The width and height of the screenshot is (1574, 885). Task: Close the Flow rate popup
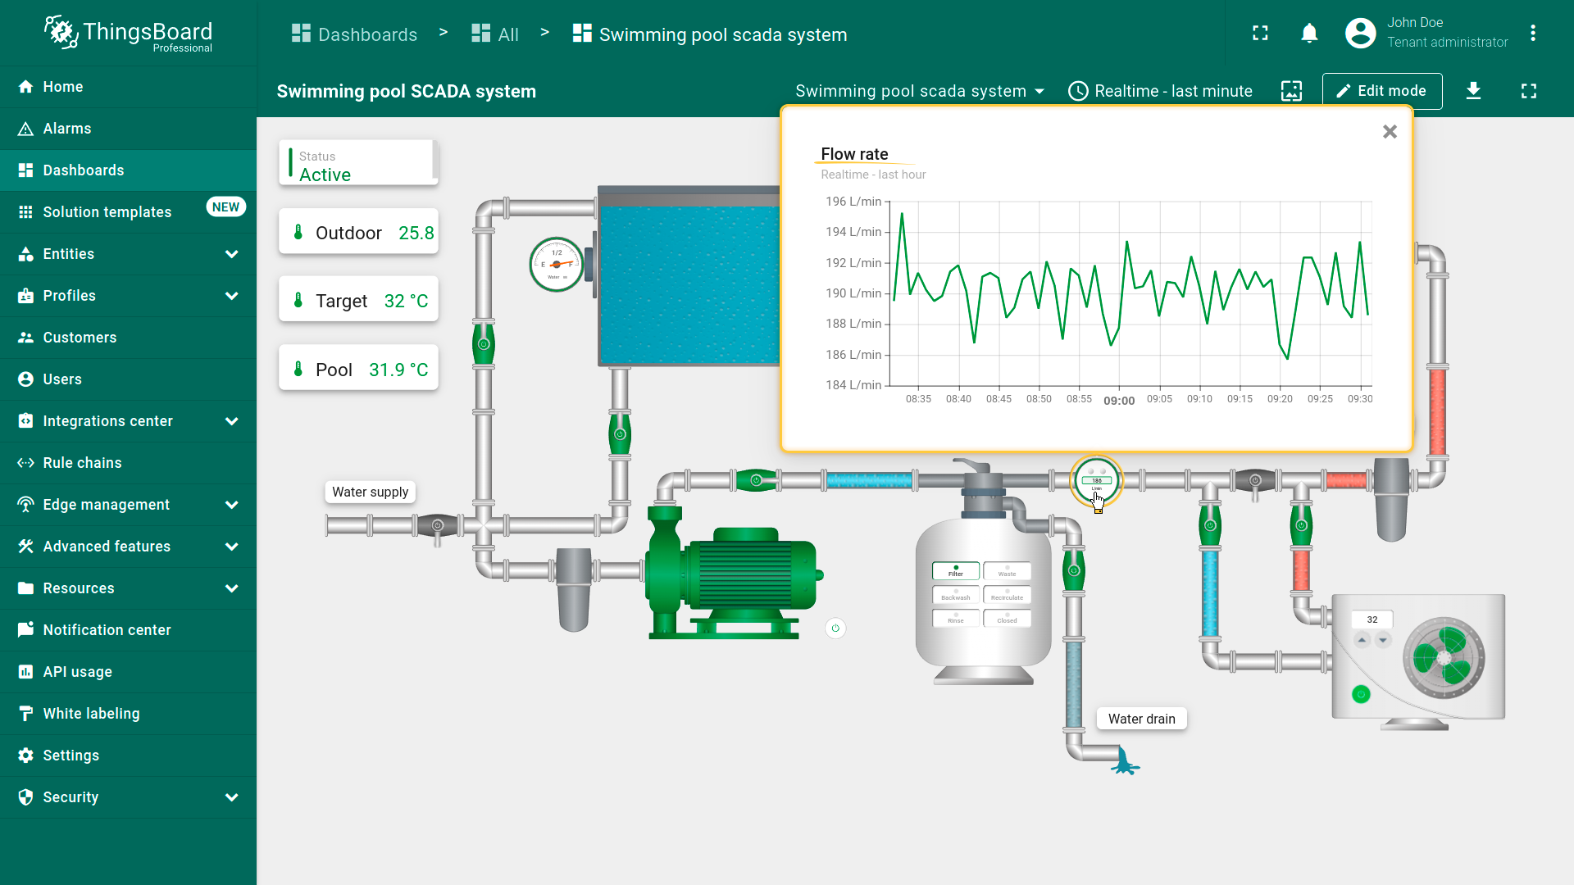coord(1390,132)
